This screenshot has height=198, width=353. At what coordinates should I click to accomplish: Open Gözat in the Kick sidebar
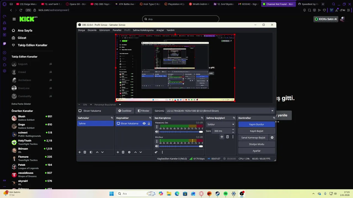click(22, 38)
